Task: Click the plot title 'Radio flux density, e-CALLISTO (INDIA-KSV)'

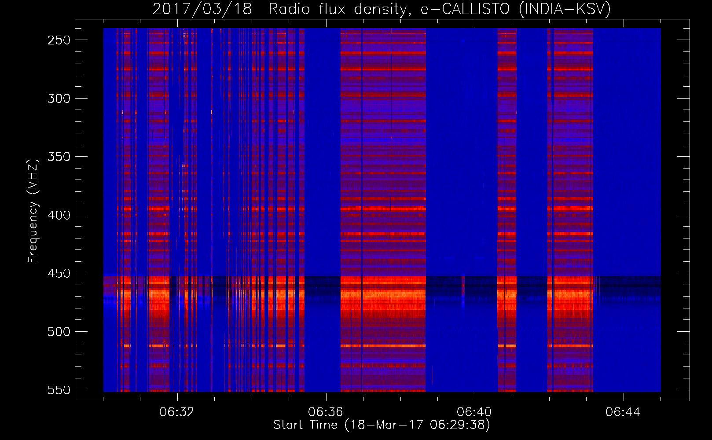Action: coord(440,9)
